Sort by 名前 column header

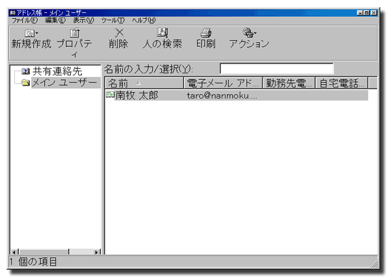[144, 83]
